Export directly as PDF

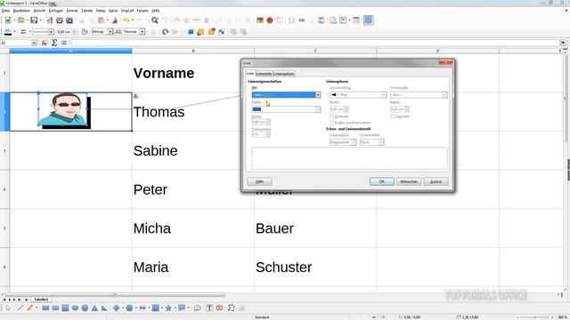click(x=50, y=20)
